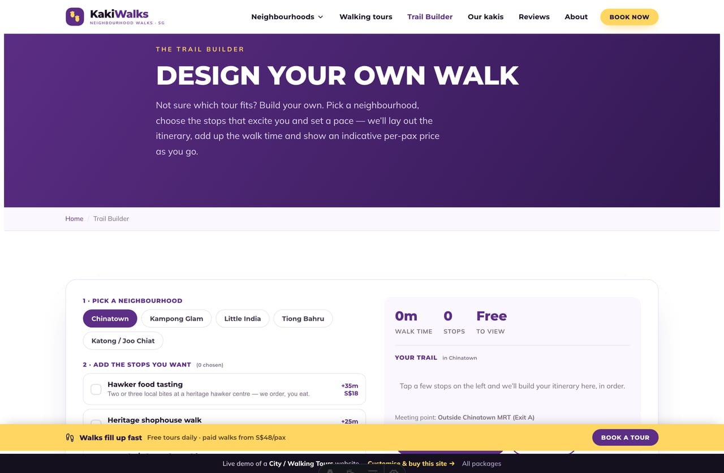Image resolution: width=724 pixels, height=473 pixels.
Task: Click the KakiWalks brand name text
Action: tap(119, 13)
